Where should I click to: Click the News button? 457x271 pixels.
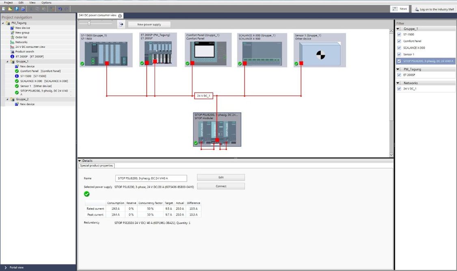tap(399, 9)
